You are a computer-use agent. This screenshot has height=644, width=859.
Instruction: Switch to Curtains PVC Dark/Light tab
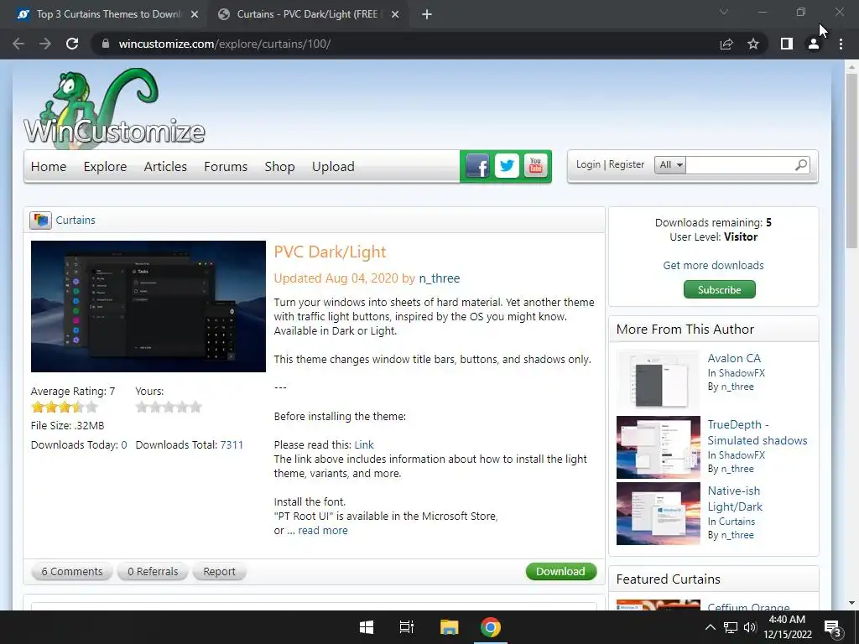308,15
